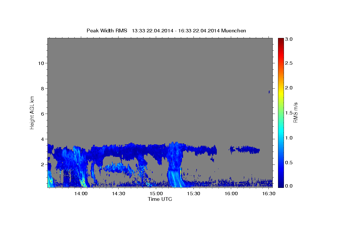The height and width of the screenshot is (225, 337).
Task: Click the 'Height AGL km' axis label
Action: (32, 112)
